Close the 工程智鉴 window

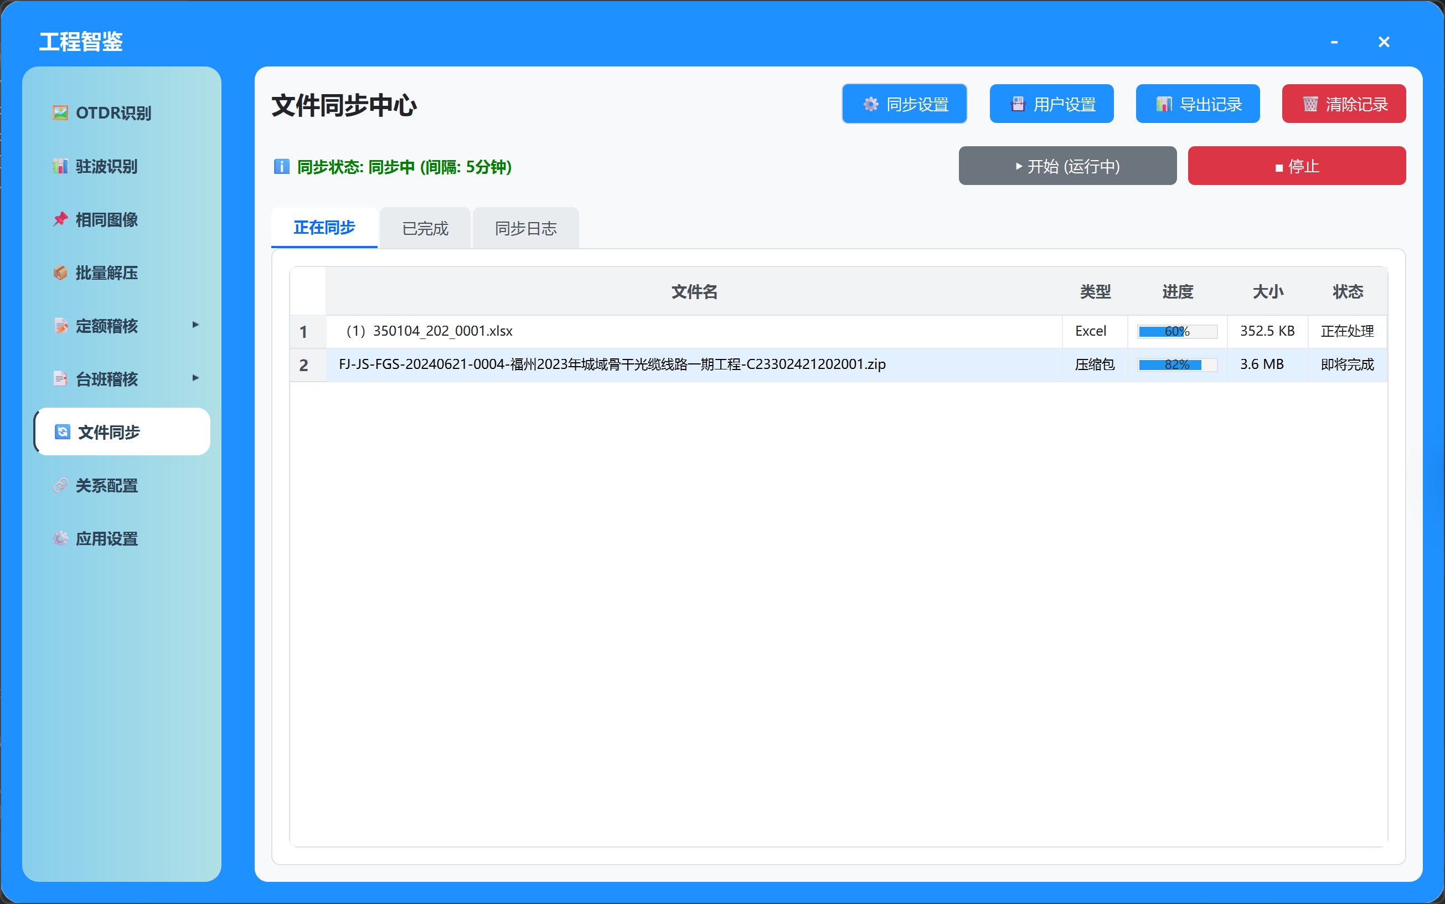(x=1384, y=42)
